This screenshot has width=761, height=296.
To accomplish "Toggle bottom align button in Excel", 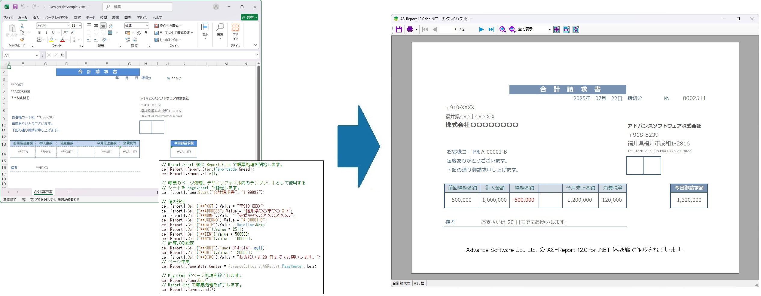I will coord(103,26).
